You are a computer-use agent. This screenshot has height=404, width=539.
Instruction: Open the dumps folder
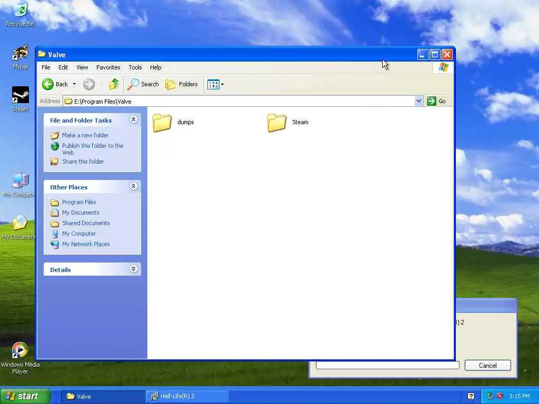click(173, 122)
